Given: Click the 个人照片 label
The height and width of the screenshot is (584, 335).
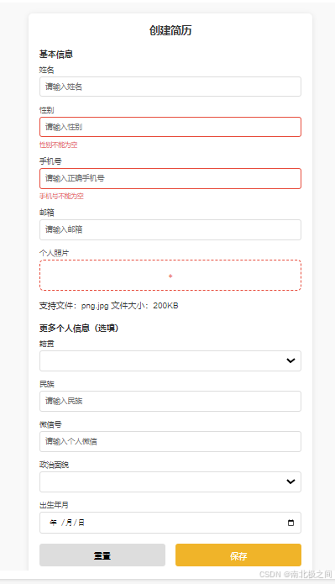Looking at the screenshot, I should click(x=55, y=253).
